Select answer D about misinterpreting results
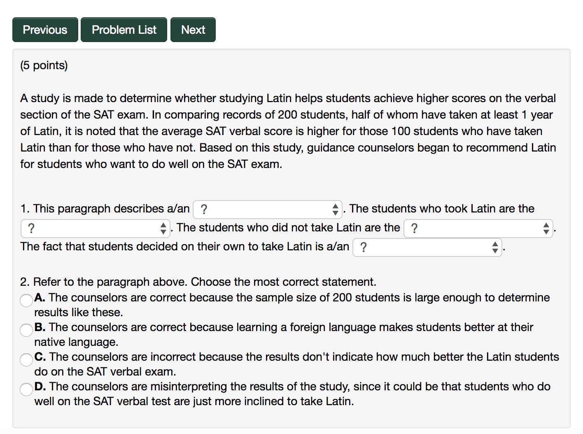Image resolution: width=583 pixels, height=434 pixels. [26, 389]
